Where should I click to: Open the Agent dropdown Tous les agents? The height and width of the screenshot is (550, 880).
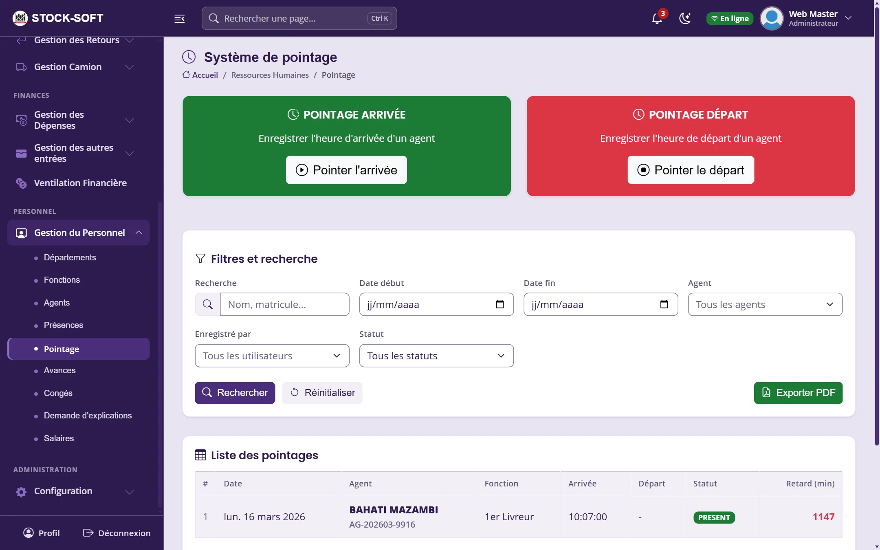click(x=765, y=304)
